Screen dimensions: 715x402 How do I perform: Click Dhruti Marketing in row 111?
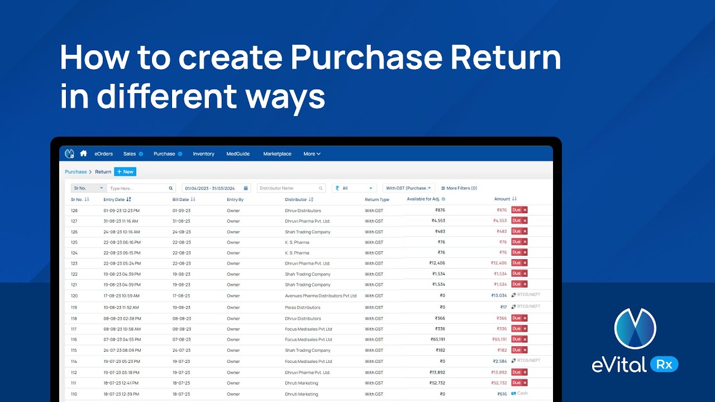pos(302,383)
